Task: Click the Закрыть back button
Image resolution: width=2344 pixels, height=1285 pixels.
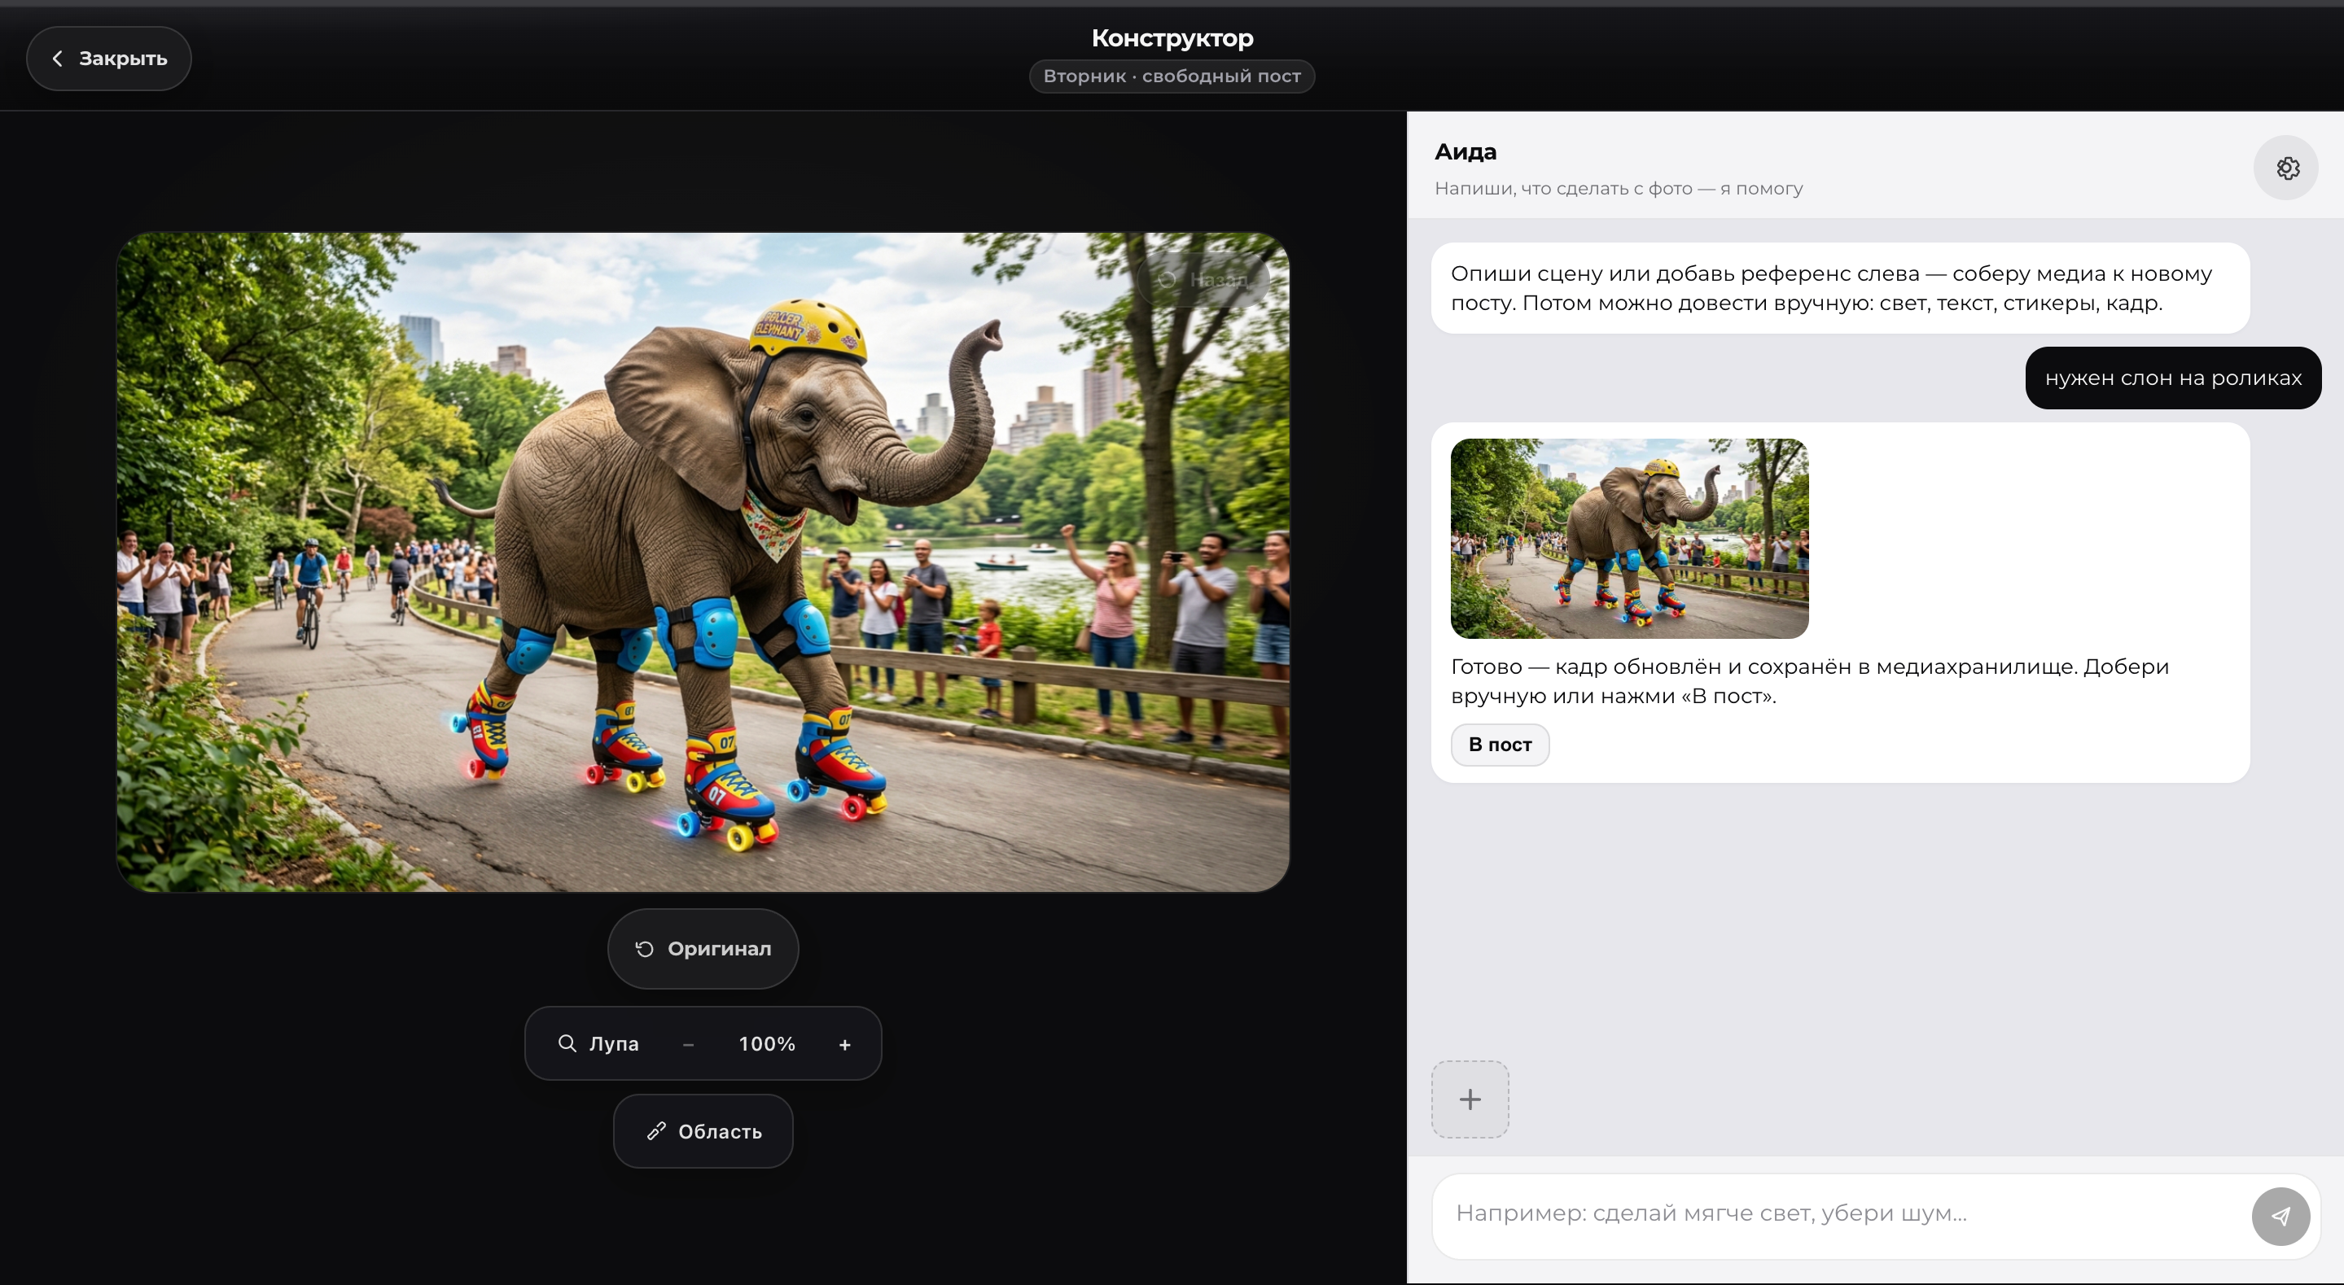Action: click(108, 59)
